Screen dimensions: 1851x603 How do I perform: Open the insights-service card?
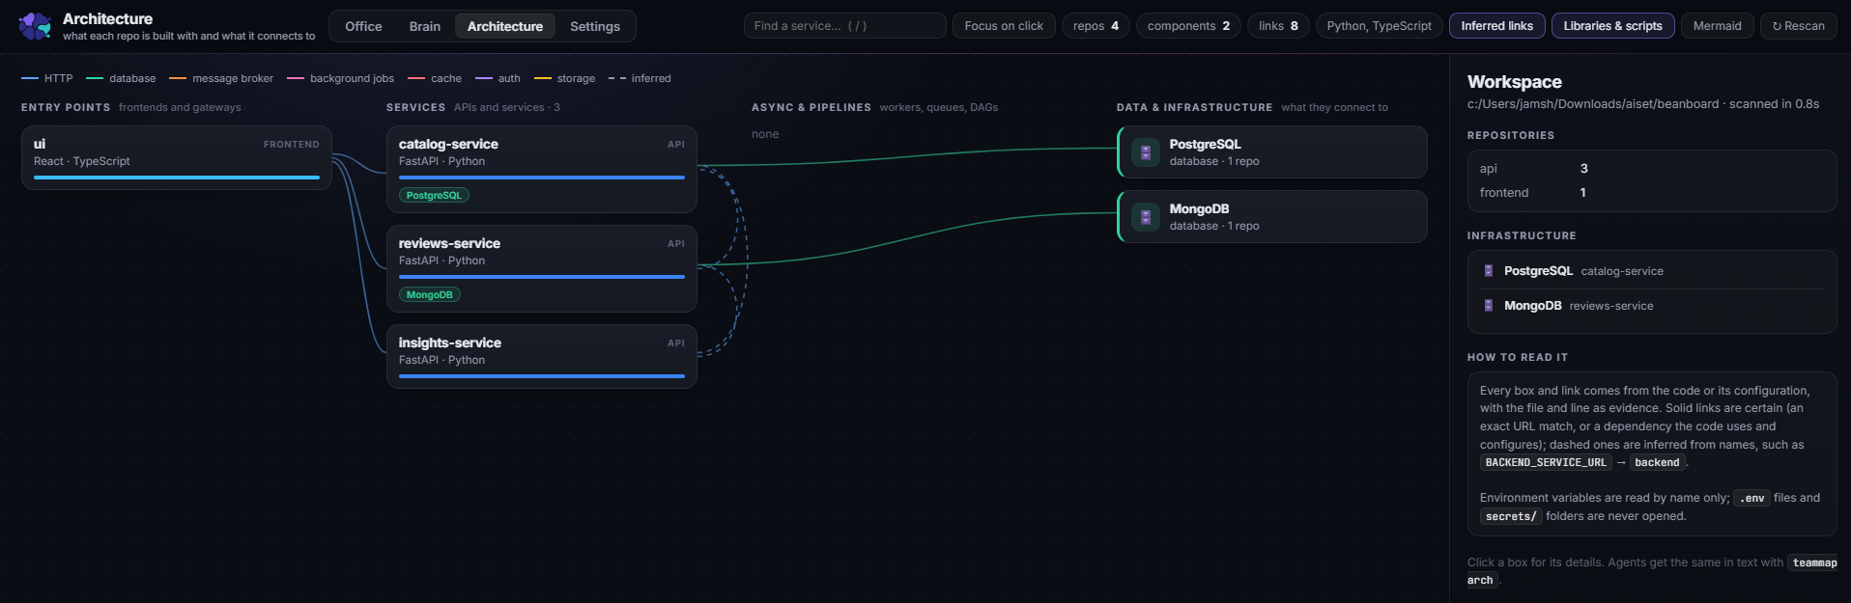click(541, 356)
